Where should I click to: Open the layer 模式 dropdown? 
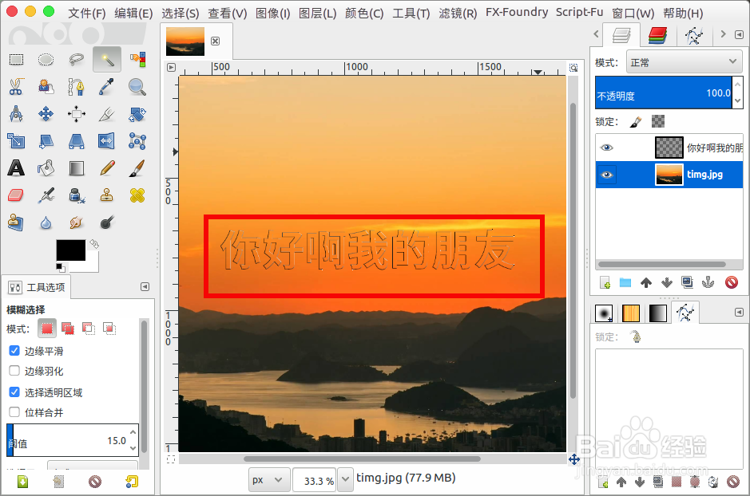tap(684, 62)
